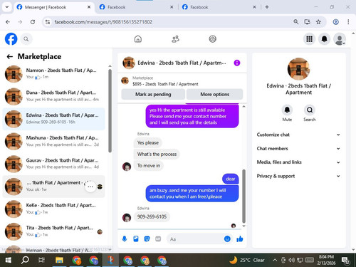The width and height of the screenshot is (356, 267).
Task: Open the notifications bell in header
Action: click(x=324, y=39)
